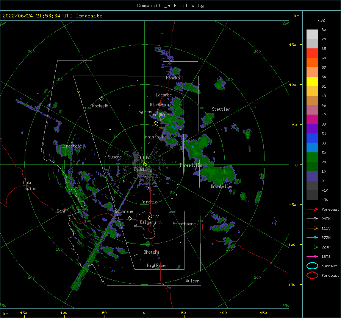Select the pink 42-45 dBZ color swatch
Screen dimensions: 341x318
coord(312,110)
